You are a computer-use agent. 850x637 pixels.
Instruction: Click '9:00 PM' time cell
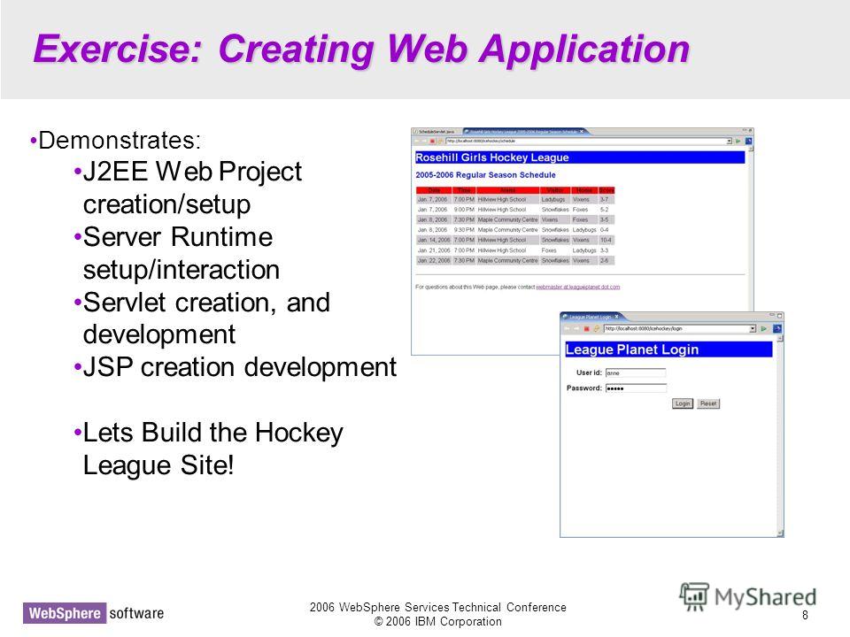[464, 209]
